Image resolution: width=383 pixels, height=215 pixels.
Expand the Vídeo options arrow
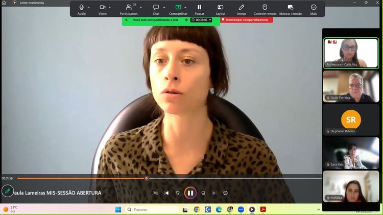(110, 8)
